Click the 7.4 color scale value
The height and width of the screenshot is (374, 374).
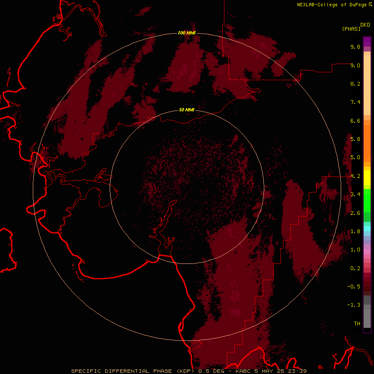tap(355, 102)
